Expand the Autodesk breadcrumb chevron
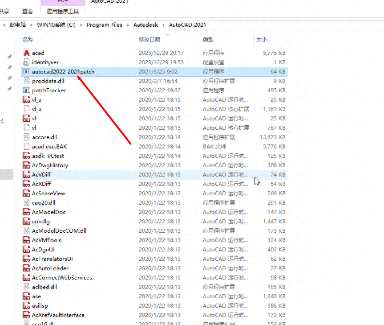Screen dimensions: 384x325 click(164, 25)
